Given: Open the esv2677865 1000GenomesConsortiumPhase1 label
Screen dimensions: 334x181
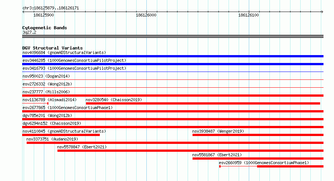Looking at the screenshot, I should coord(68,108).
